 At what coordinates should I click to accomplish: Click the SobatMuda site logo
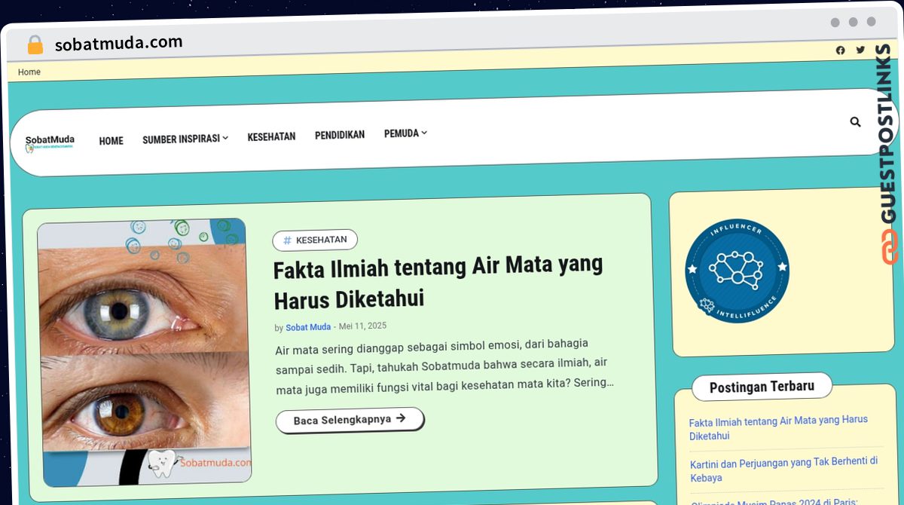pyautogui.click(x=50, y=142)
